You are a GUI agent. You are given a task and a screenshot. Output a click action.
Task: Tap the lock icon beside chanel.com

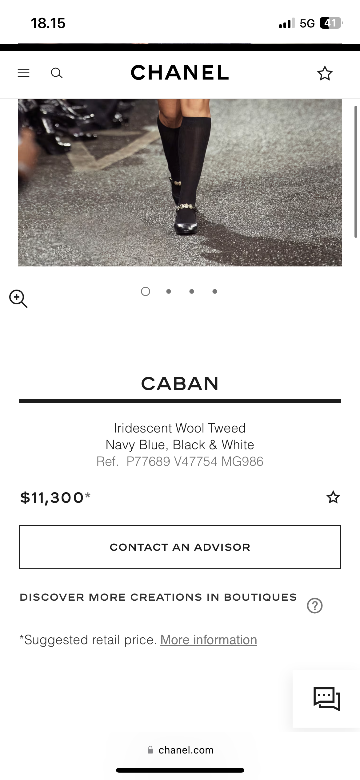coord(150,750)
